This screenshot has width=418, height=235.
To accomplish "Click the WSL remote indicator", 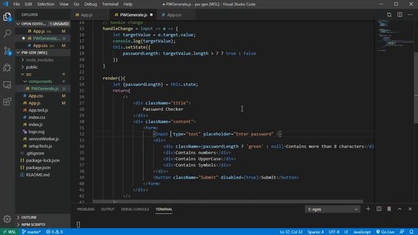I will [9, 232].
